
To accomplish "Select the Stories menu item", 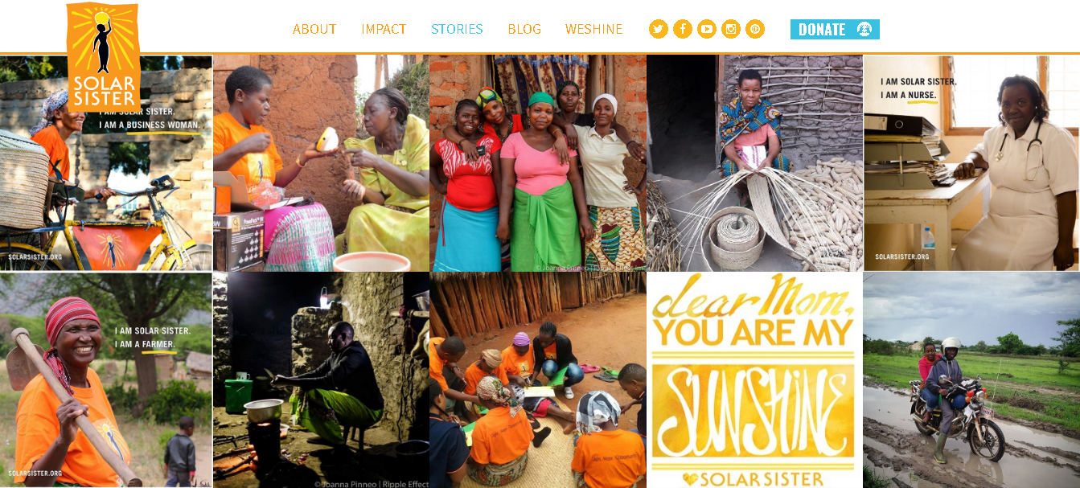I will [457, 29].
